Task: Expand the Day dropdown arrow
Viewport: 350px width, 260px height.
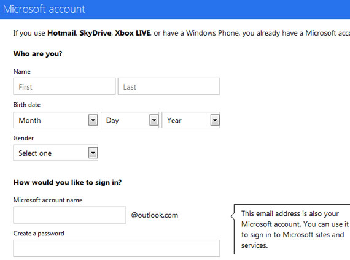Action: (154, 120)
